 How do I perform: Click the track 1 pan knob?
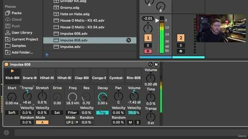(x=148, y=28)
